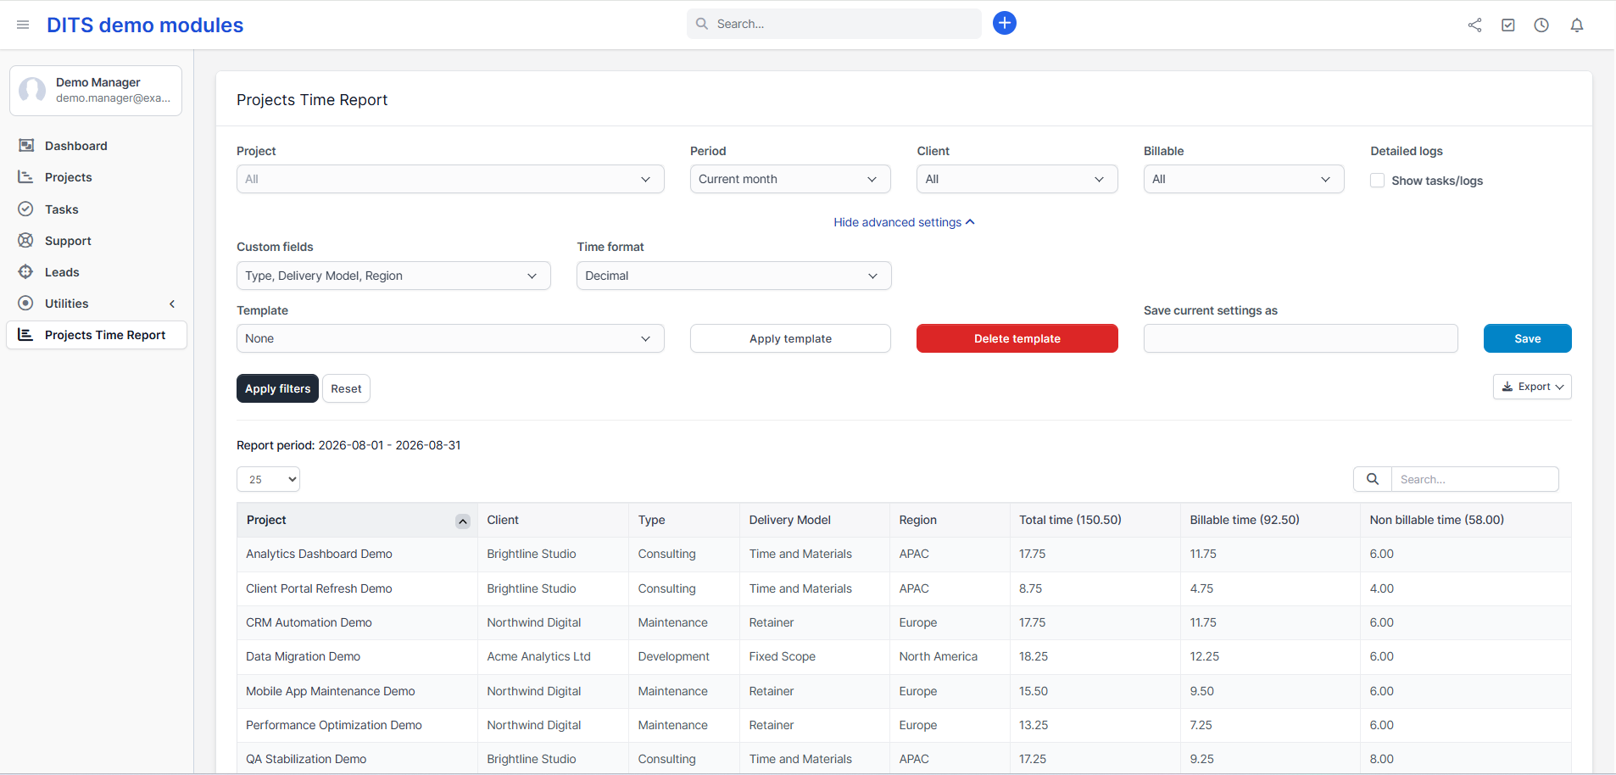Click the Reset button

[x=346, y=388]
